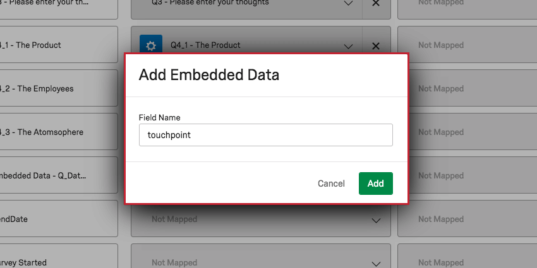Remove the Q4_1 - The Product mapping with X
The image size is (537, 268).
point(376,45)
